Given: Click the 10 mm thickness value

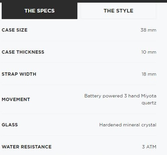Looking at the screenshot, I should pos(149,52).
